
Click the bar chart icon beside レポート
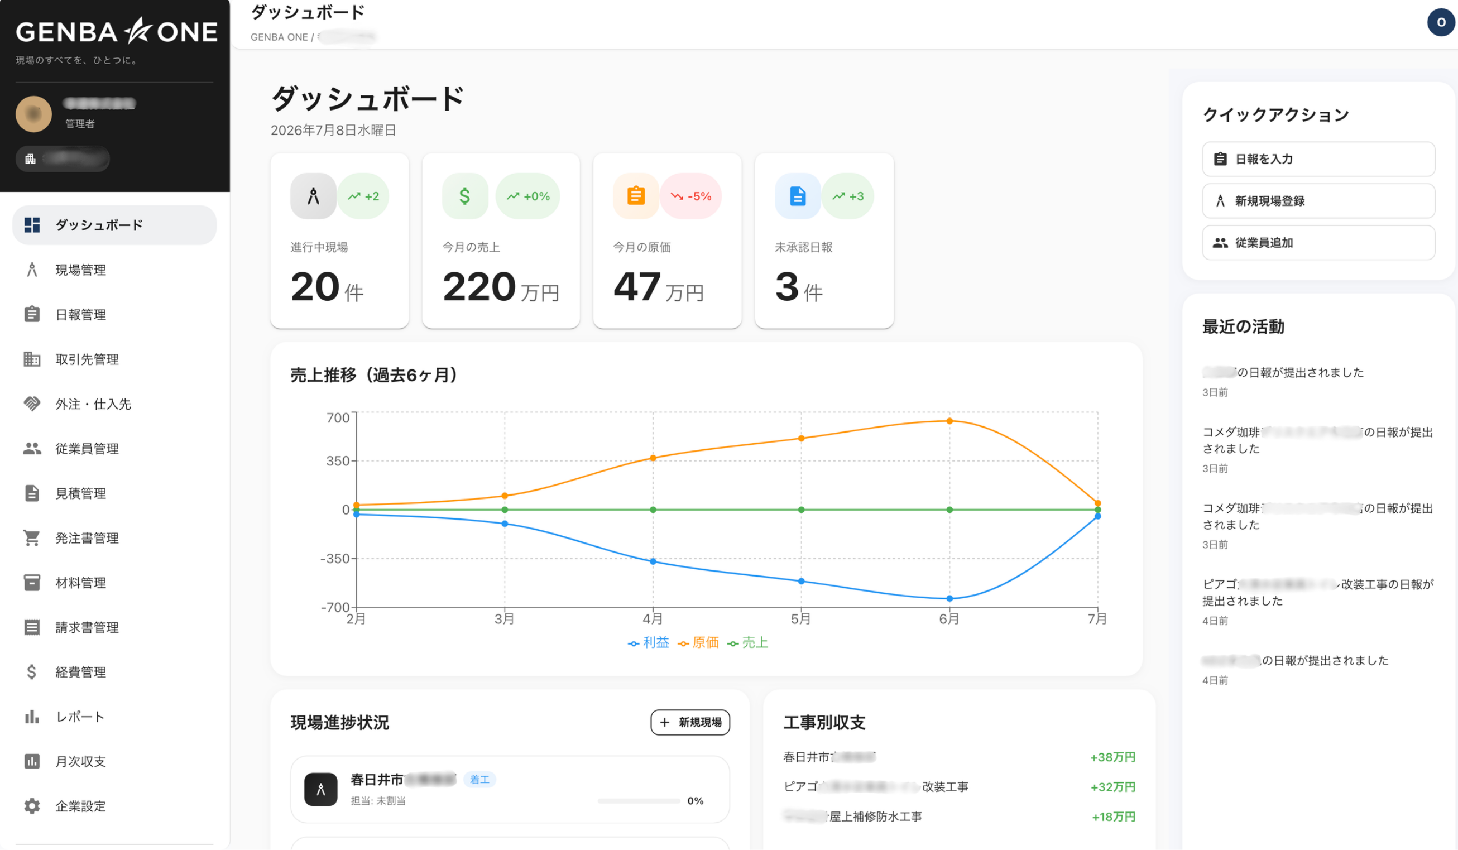[x=32, y=717]
